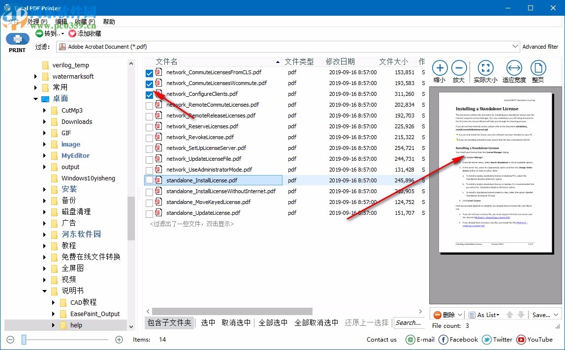The width and height of the screenshot is (565, 350).
Task: Open the Facebook icon link
Action: (x=443, y=339)
